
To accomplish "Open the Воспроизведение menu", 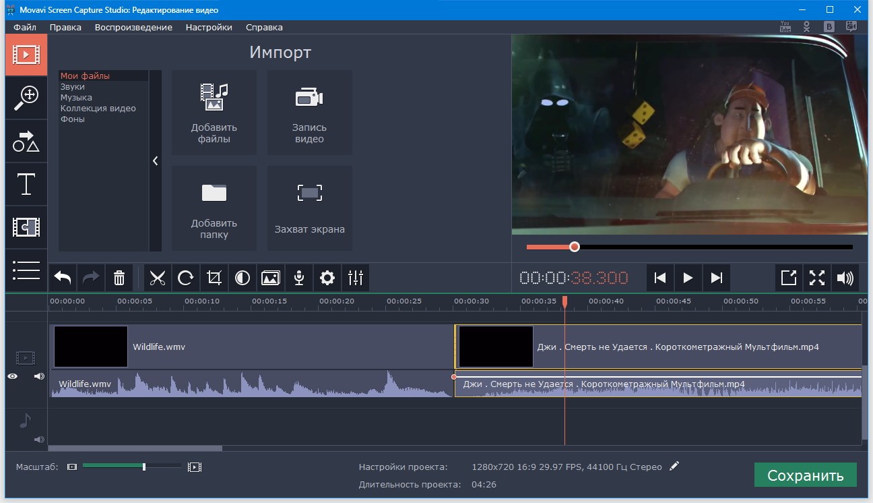I will pos(133,27).
